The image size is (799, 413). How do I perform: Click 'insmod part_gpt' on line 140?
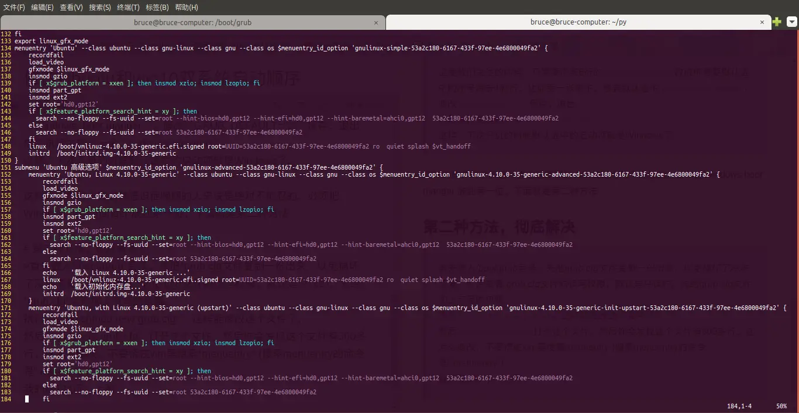tap(55, 90)
